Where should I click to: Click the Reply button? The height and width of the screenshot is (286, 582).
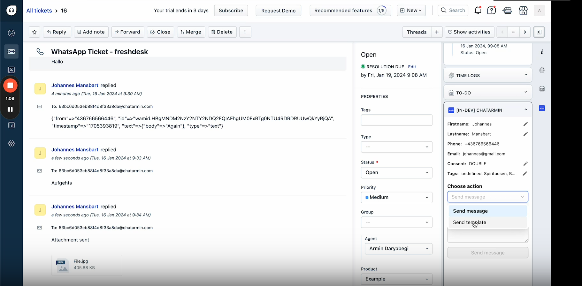tap(57, 32)
